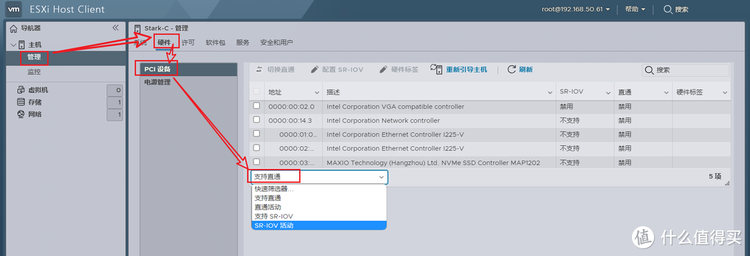The height and width of the screenshot is (256, 750).
Task: Switch to the 许可 tab
Action: [188, 42]
